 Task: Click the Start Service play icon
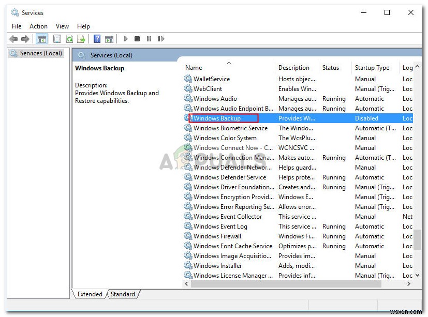click(126, 39)
